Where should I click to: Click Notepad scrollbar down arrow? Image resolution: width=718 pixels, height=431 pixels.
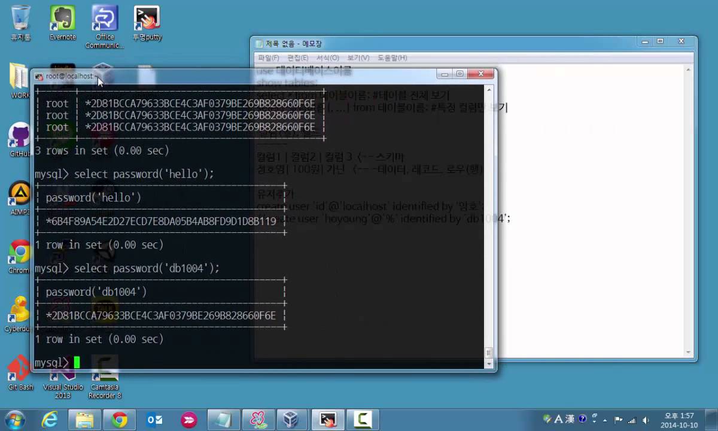click(689, 353)
